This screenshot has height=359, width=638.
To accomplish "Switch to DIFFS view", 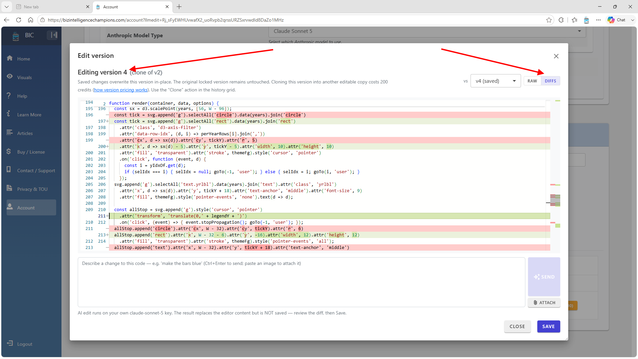I will (x=550, y=81).
